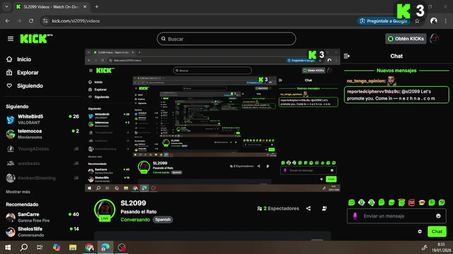Image resolution: width=453 pixels, height=254 pixels.
Task: Open the emoji picker smiley icon
Action: coord(438,216)
